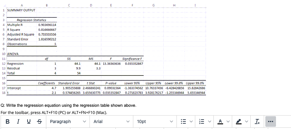Screen dimensions: 291x129
Task: Select the R Square value 0.816666667
Action: click(47, 30)
